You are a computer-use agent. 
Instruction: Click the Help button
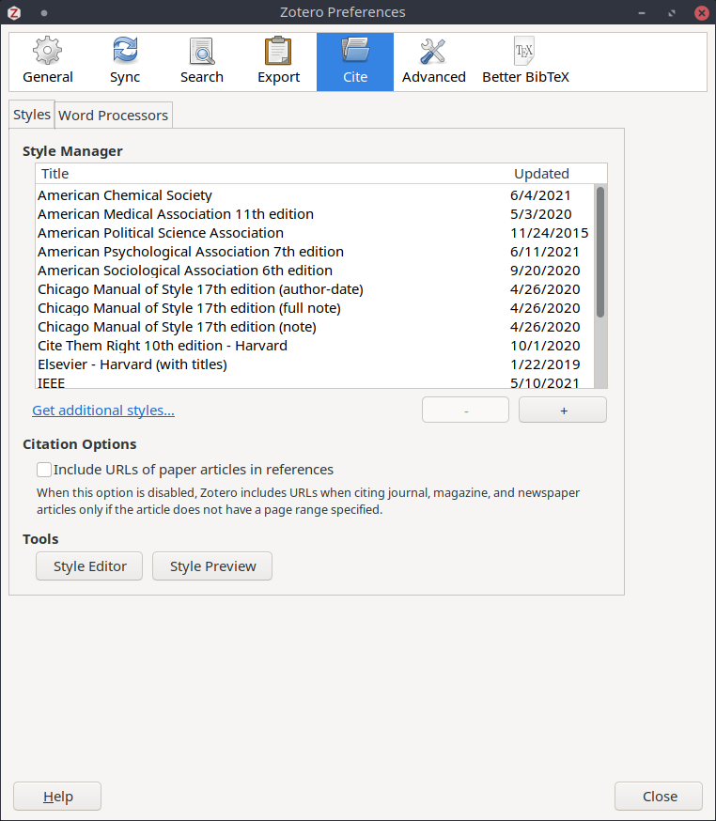(56, 796)
